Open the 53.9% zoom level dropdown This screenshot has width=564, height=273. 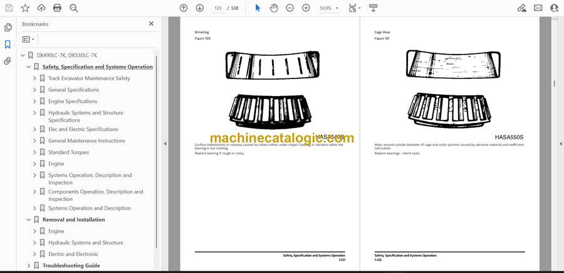click(x=329, y=8)
